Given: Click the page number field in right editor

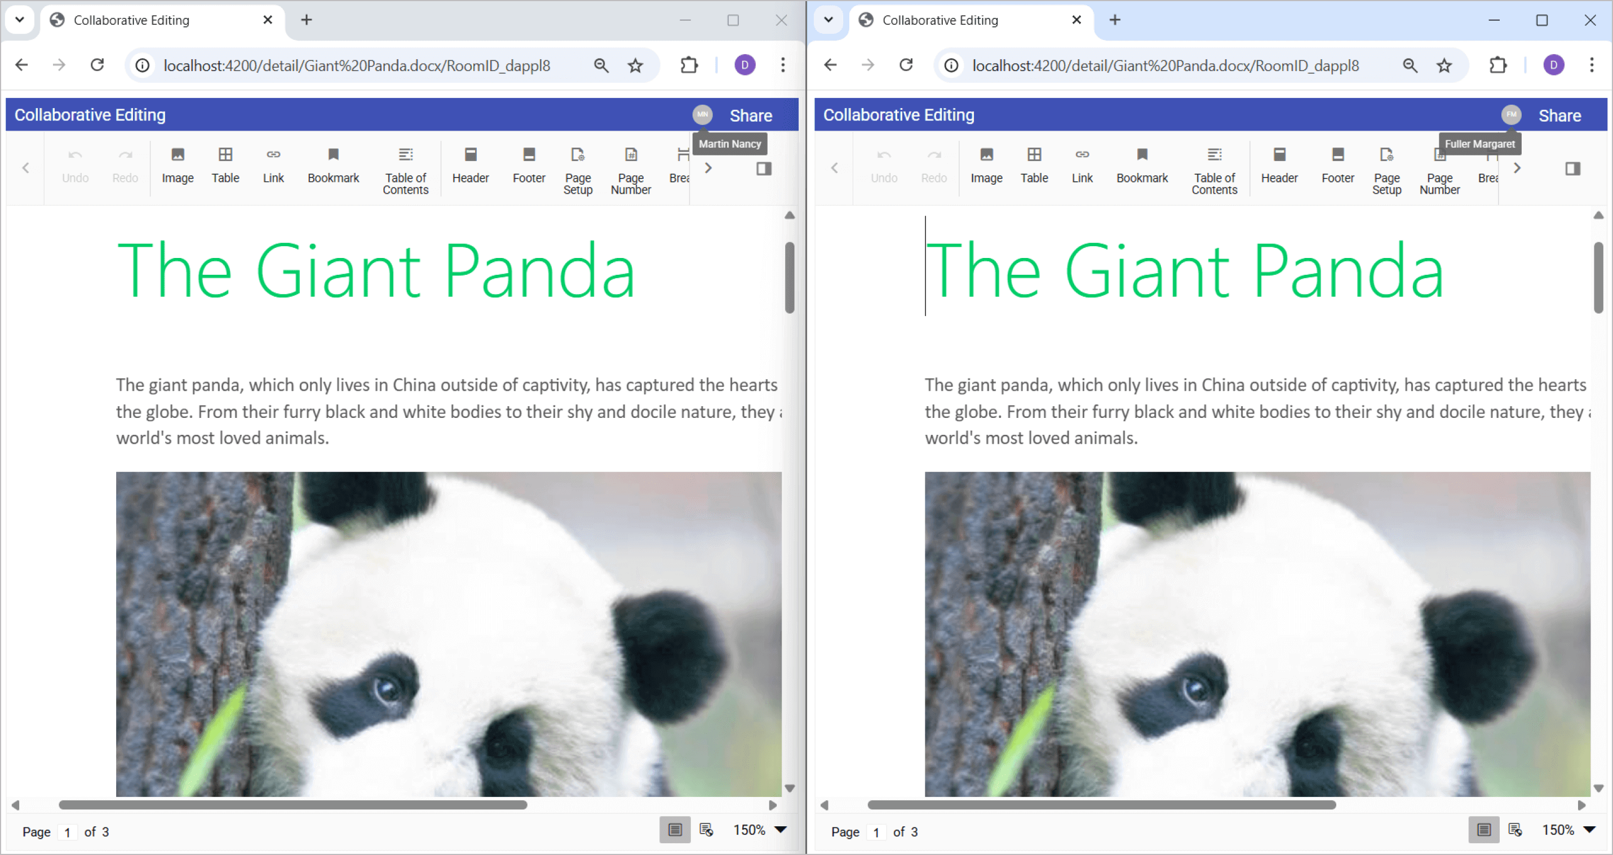Looking at the screenshot, I should point(876,832).
